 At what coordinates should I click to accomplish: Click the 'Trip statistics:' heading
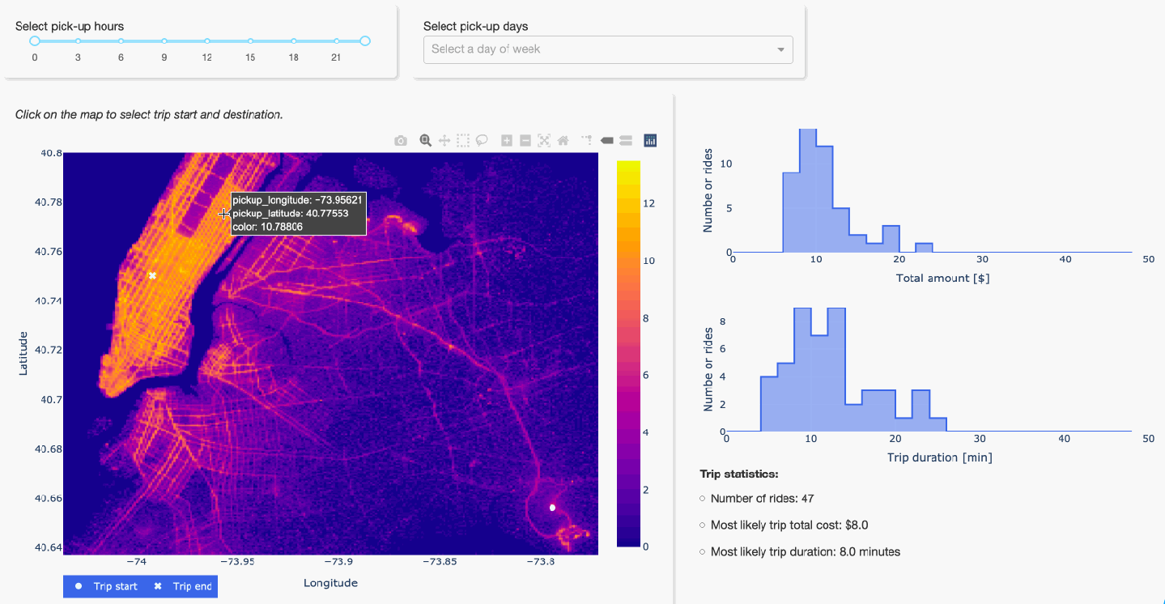tap(739, 474)
